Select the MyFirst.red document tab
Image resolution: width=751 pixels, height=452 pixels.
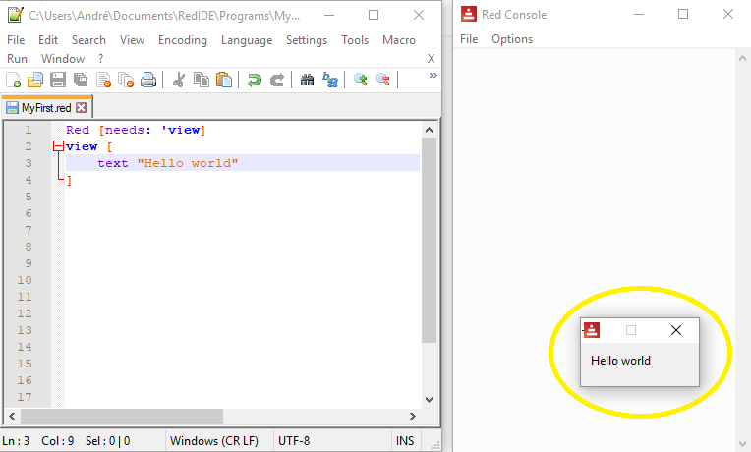46,108
